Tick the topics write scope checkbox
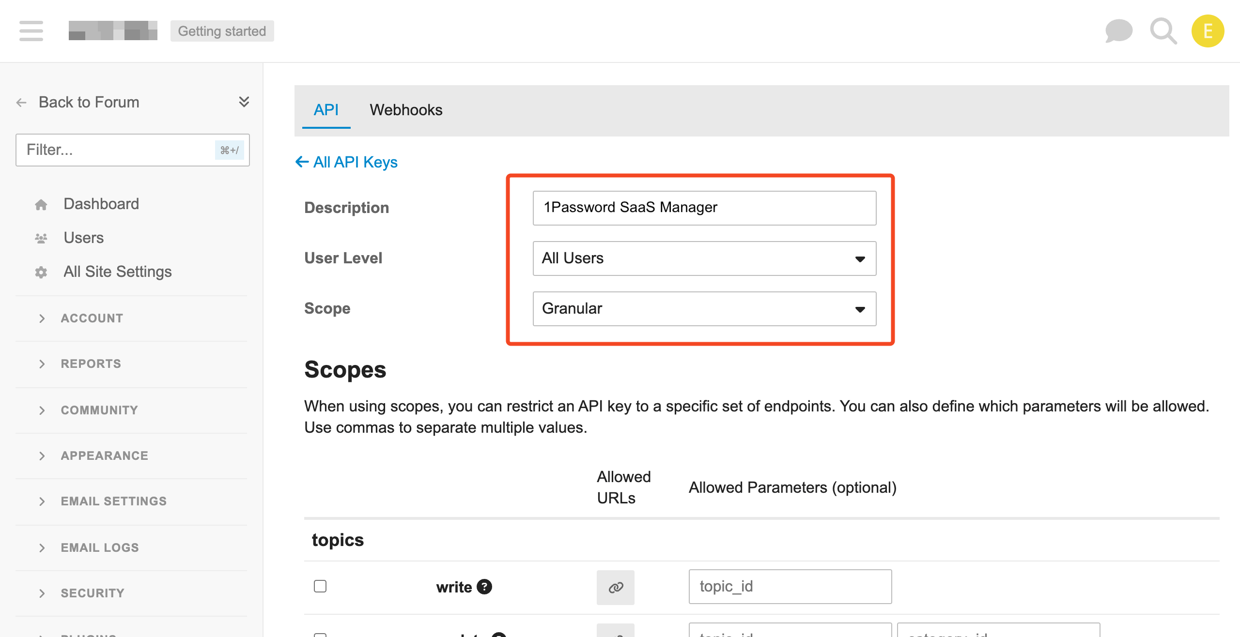The width and height of the screenshot is (1240, 637). pyautogui.click(x=320, y=586)
